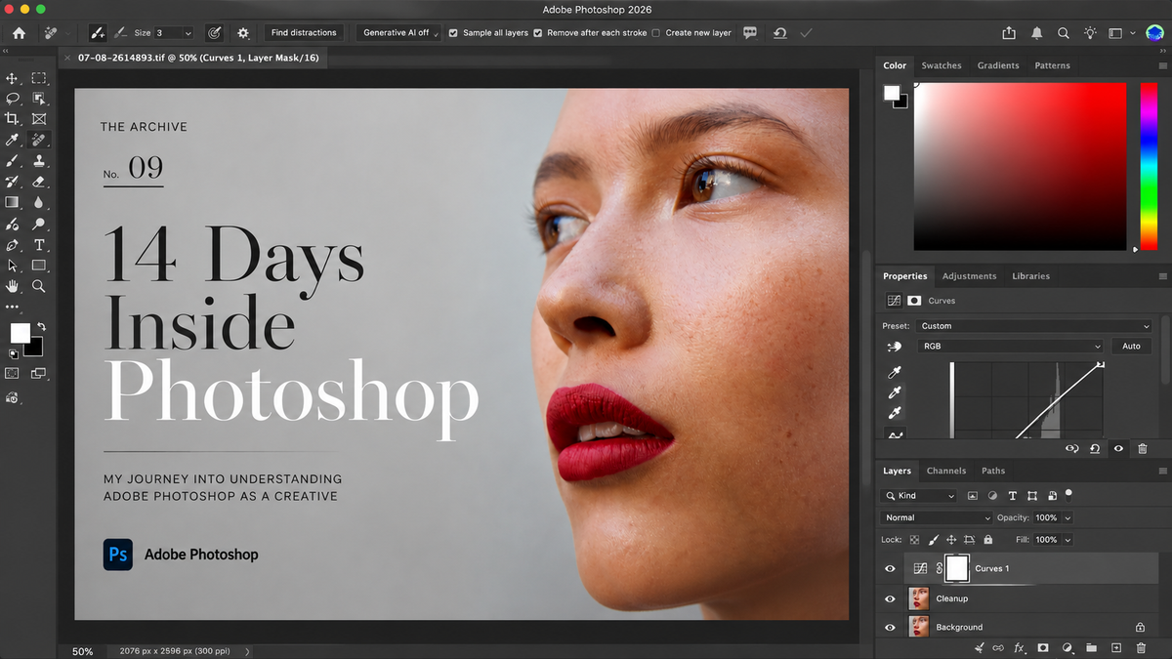Add layer style with fx icon

click(x=1020, y=647)
